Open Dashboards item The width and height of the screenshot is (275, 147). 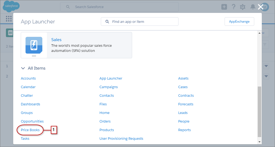point(30,104)
